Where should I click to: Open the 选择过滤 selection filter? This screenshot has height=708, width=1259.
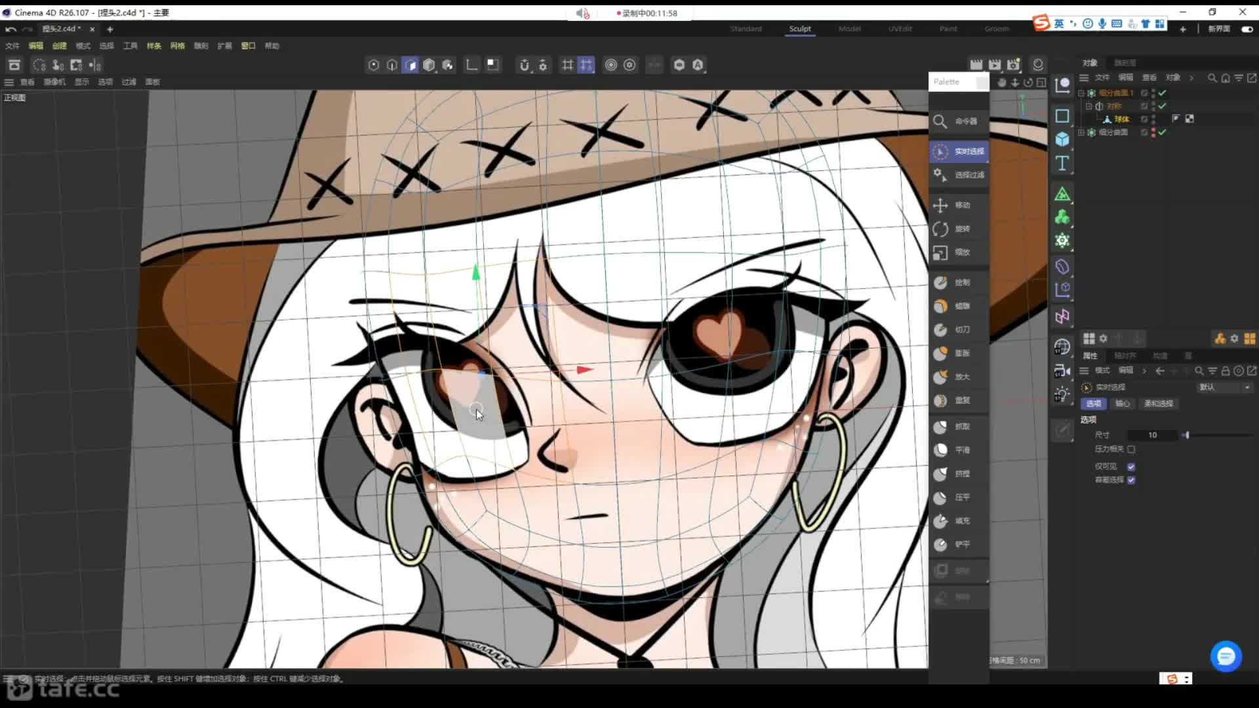click(958, 175)
